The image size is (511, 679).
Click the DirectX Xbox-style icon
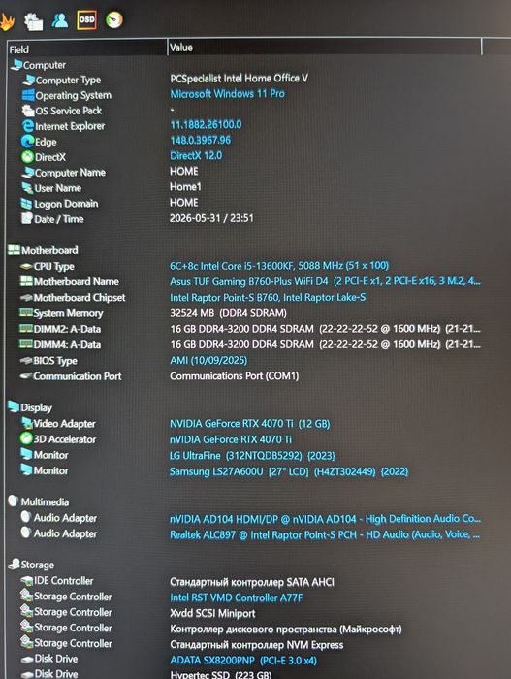pos(28,157)
